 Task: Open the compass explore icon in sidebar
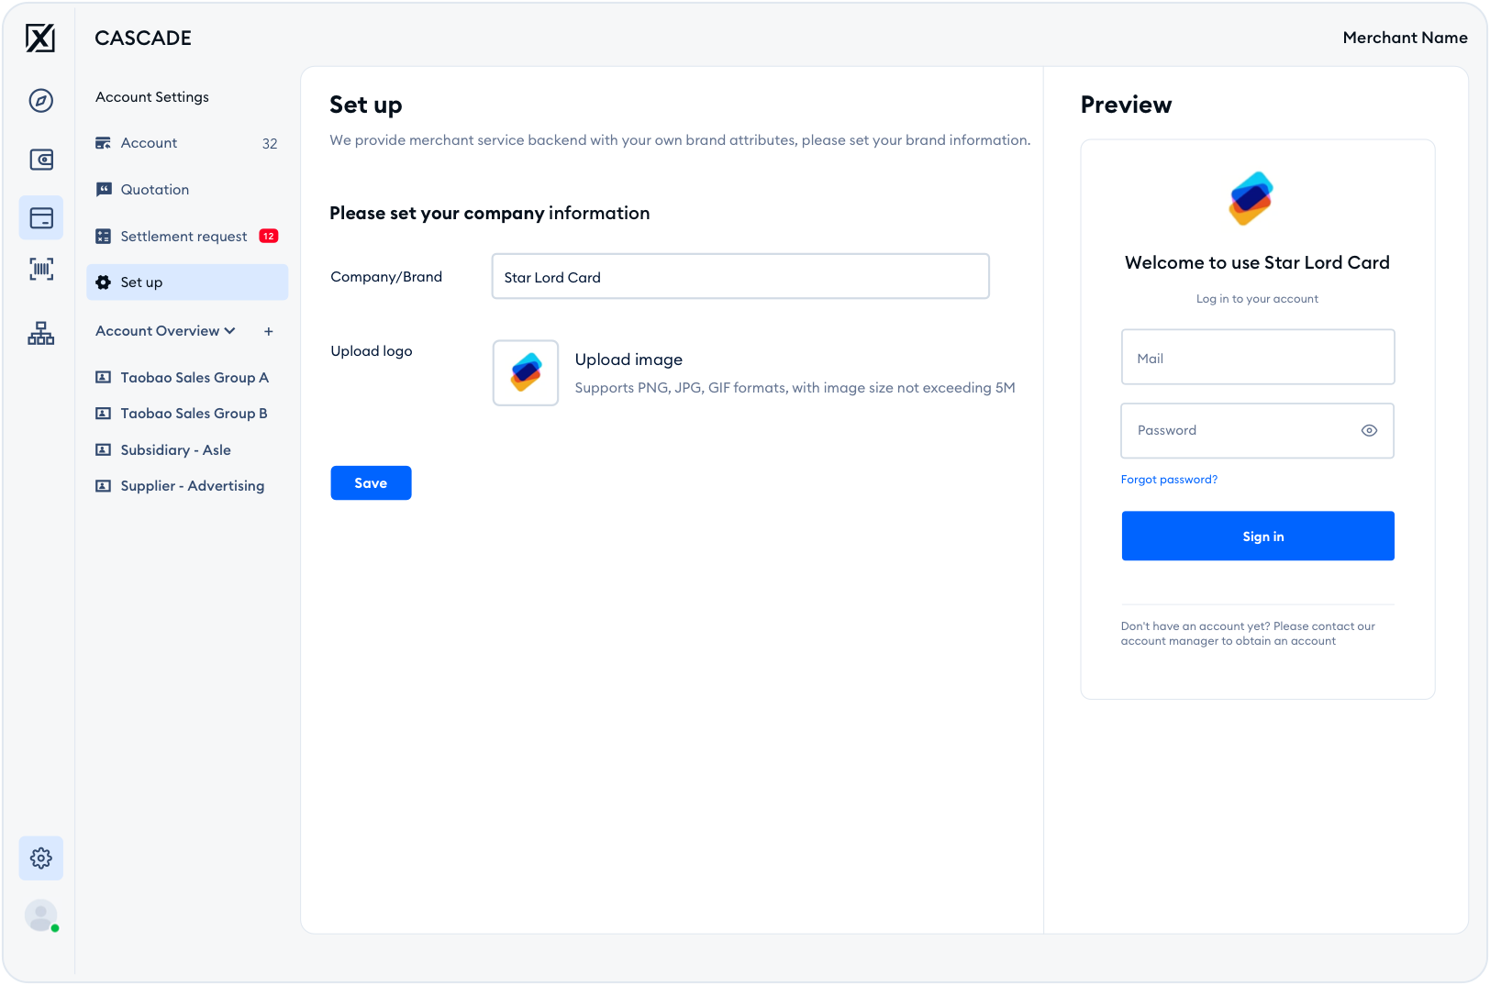click(x=41, y=101)
